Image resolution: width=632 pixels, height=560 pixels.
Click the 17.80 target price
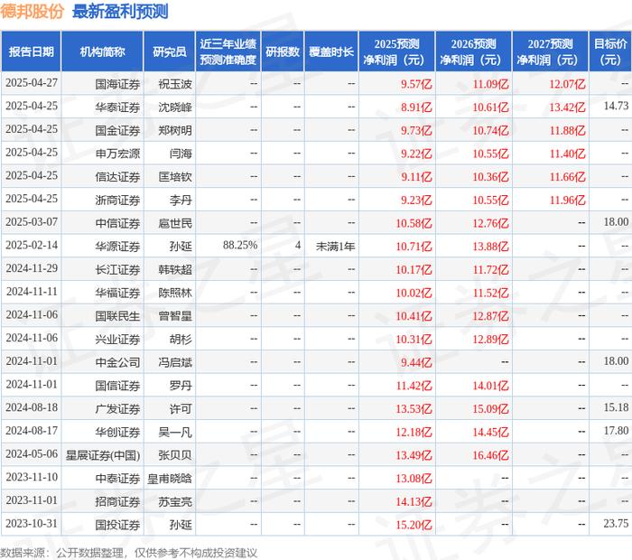point(617,431)
